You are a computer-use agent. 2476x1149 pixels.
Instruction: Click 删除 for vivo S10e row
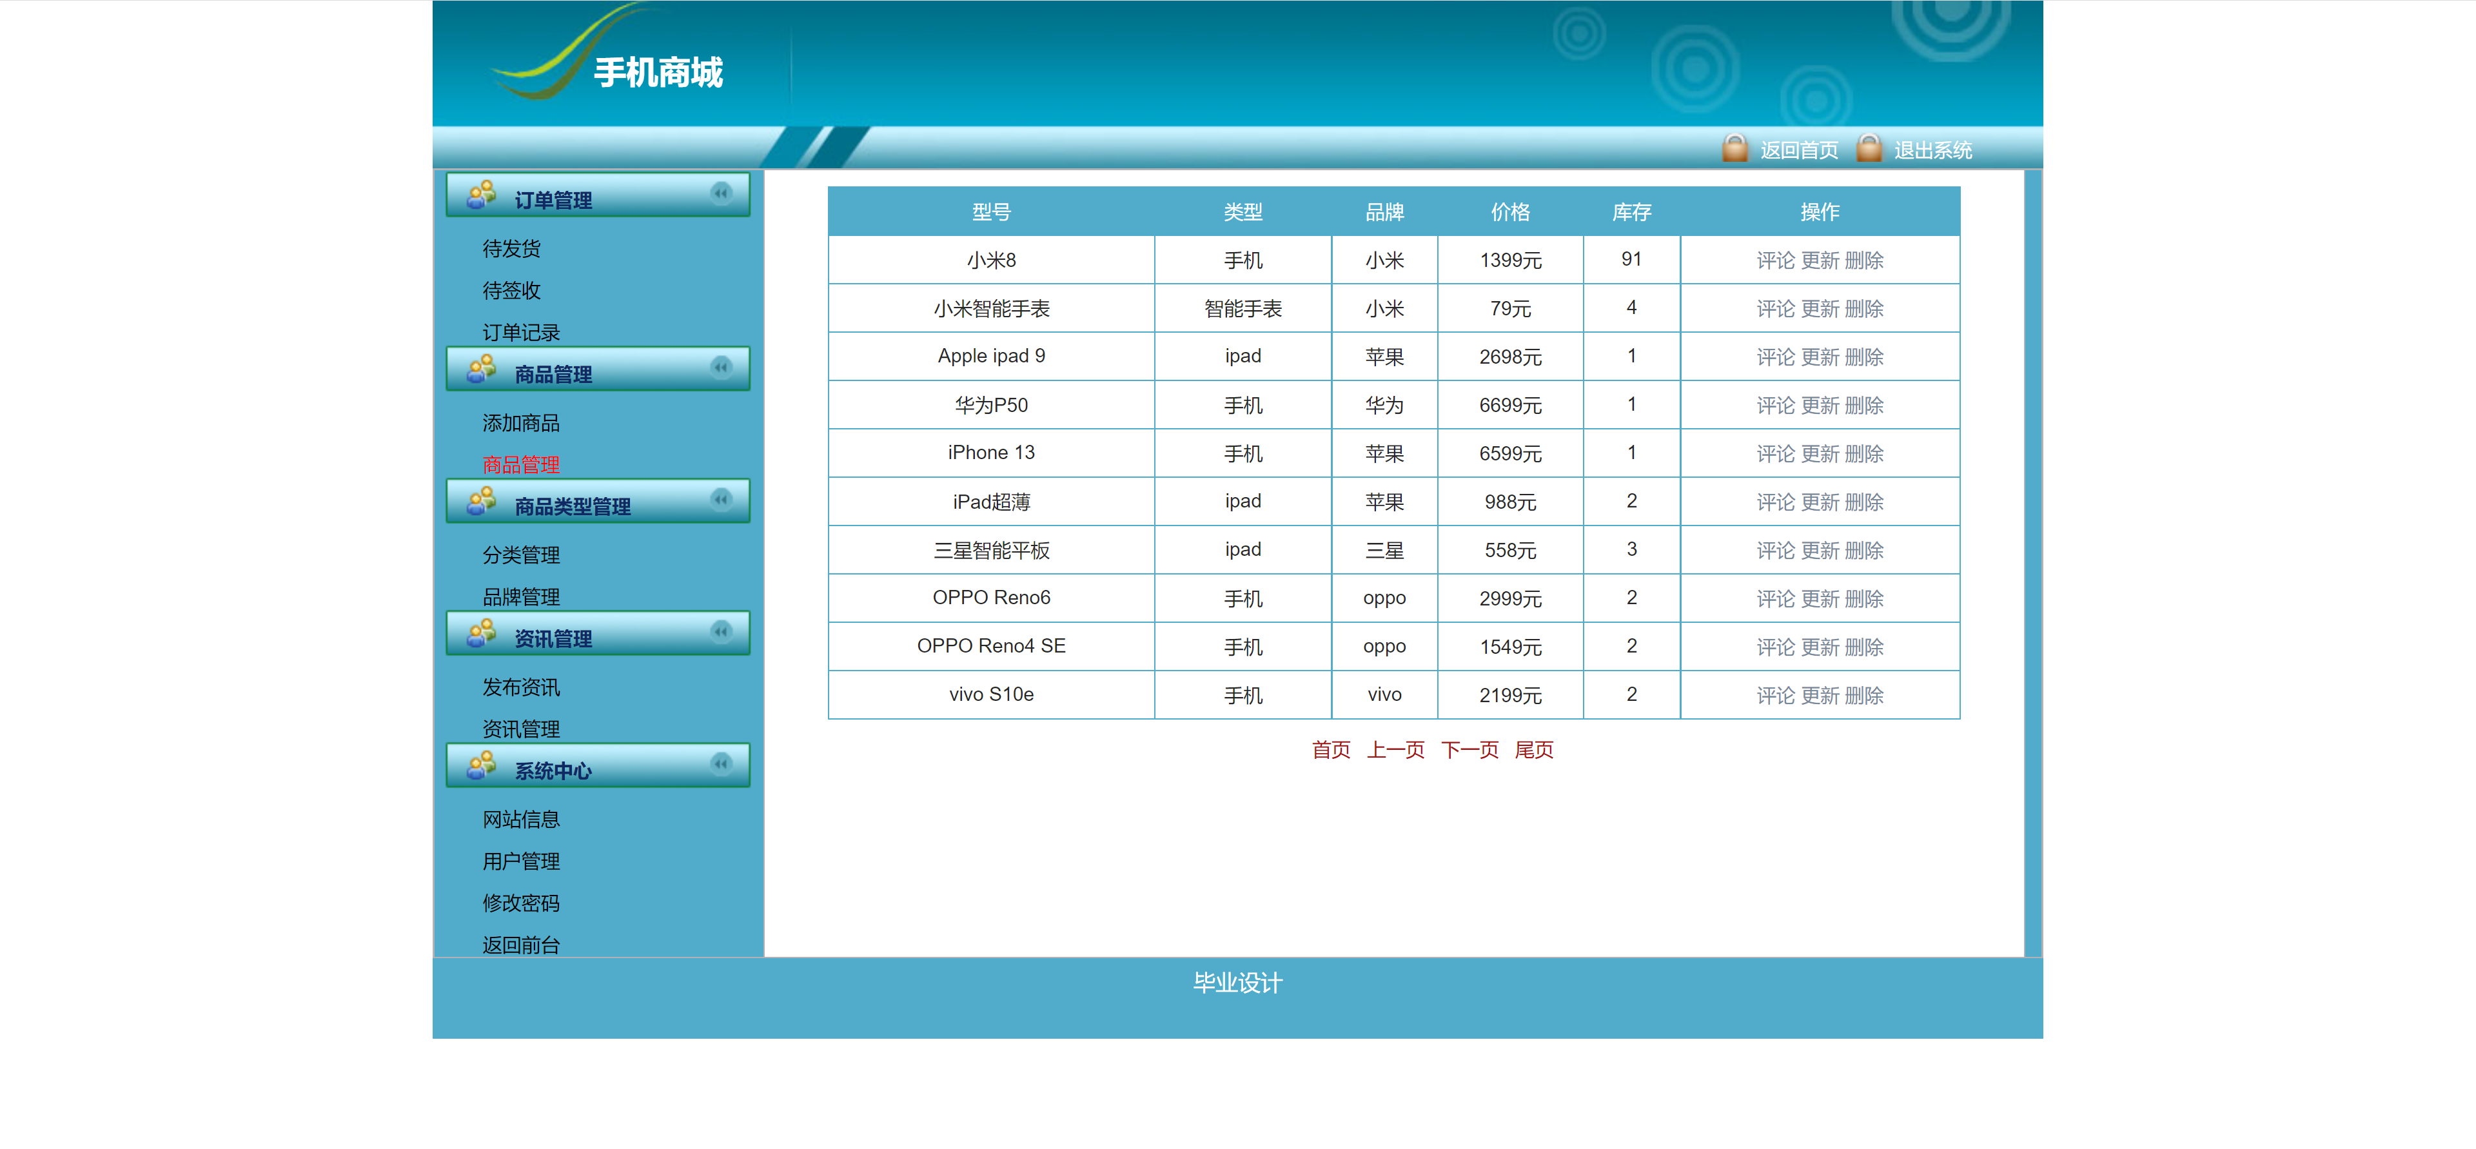coord(1865,695)
